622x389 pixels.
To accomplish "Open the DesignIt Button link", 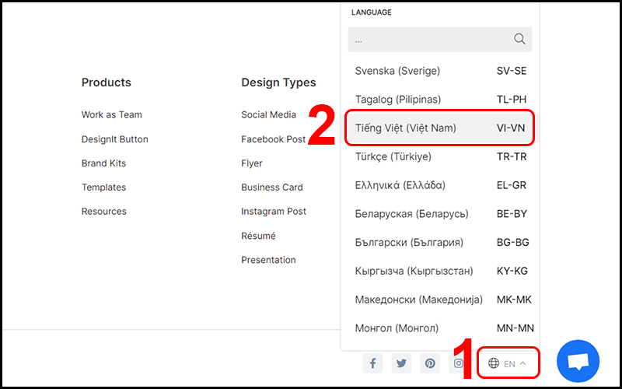I will click(x=114, y=139).
